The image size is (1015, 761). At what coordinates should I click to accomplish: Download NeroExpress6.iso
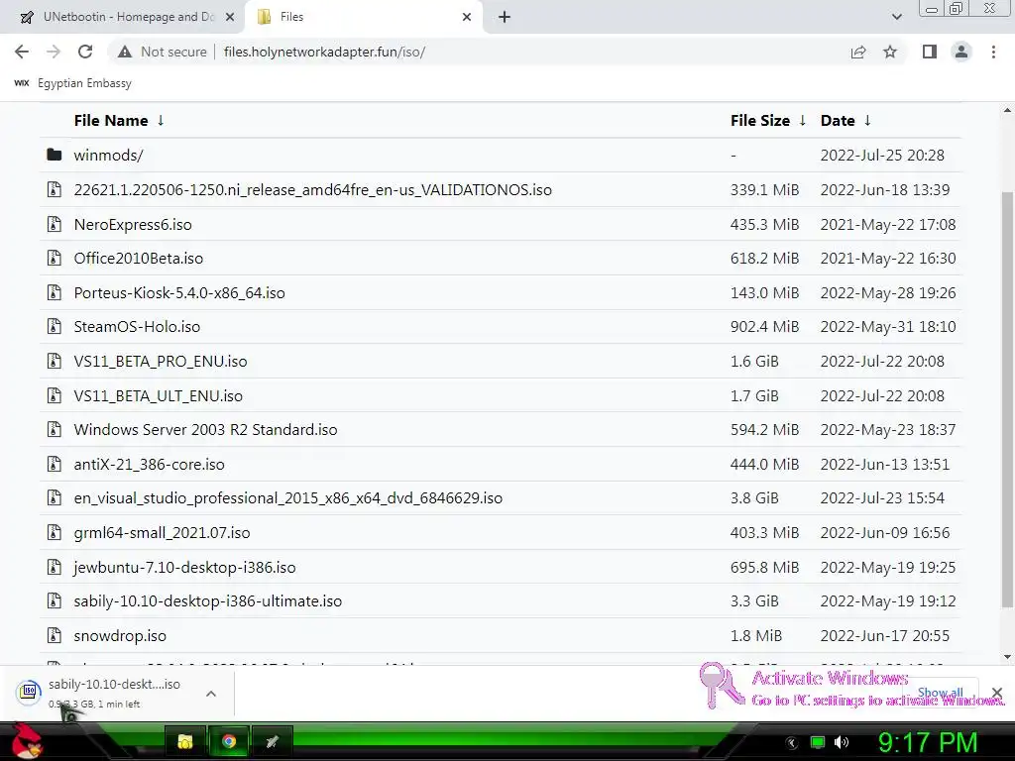click(133, 225)
